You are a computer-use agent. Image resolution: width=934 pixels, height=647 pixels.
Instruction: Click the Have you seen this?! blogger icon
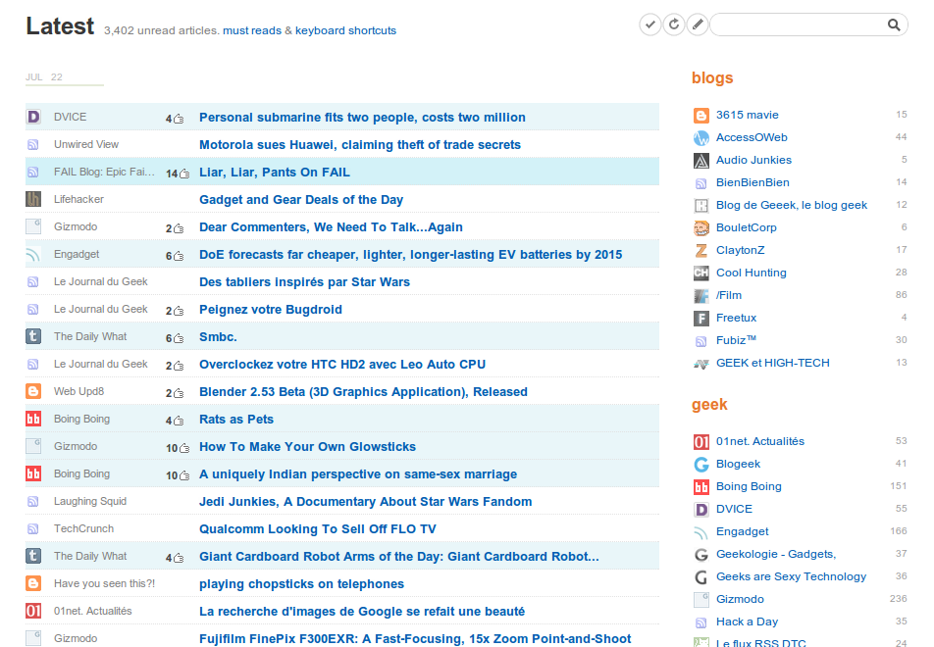pos(33,583)
